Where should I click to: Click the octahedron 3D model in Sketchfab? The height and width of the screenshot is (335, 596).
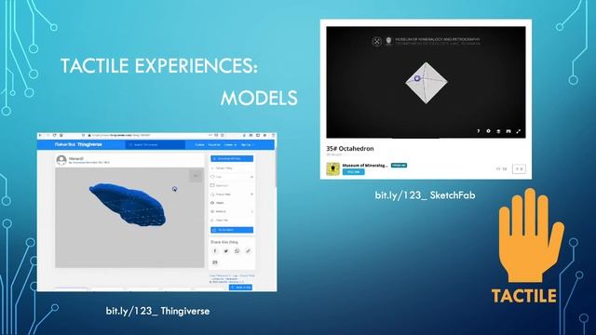427,83
